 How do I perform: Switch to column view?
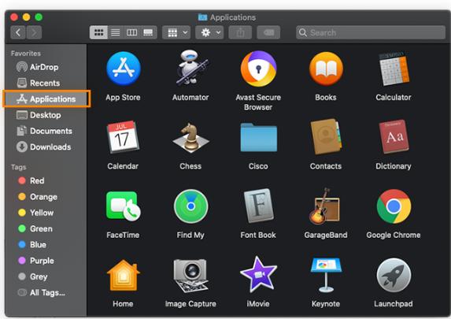(131, 32)
